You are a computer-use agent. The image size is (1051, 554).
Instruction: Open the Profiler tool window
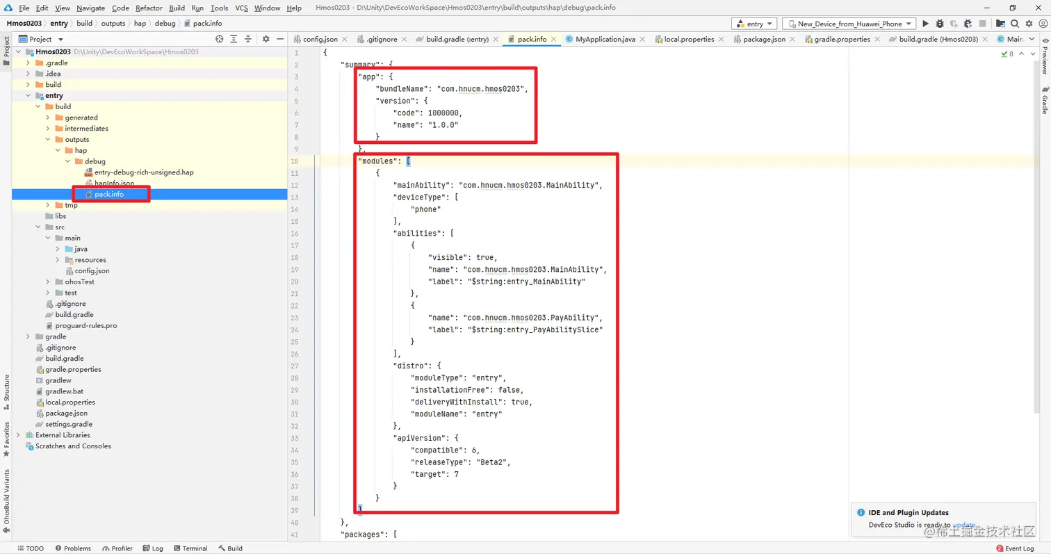[117, 548]
